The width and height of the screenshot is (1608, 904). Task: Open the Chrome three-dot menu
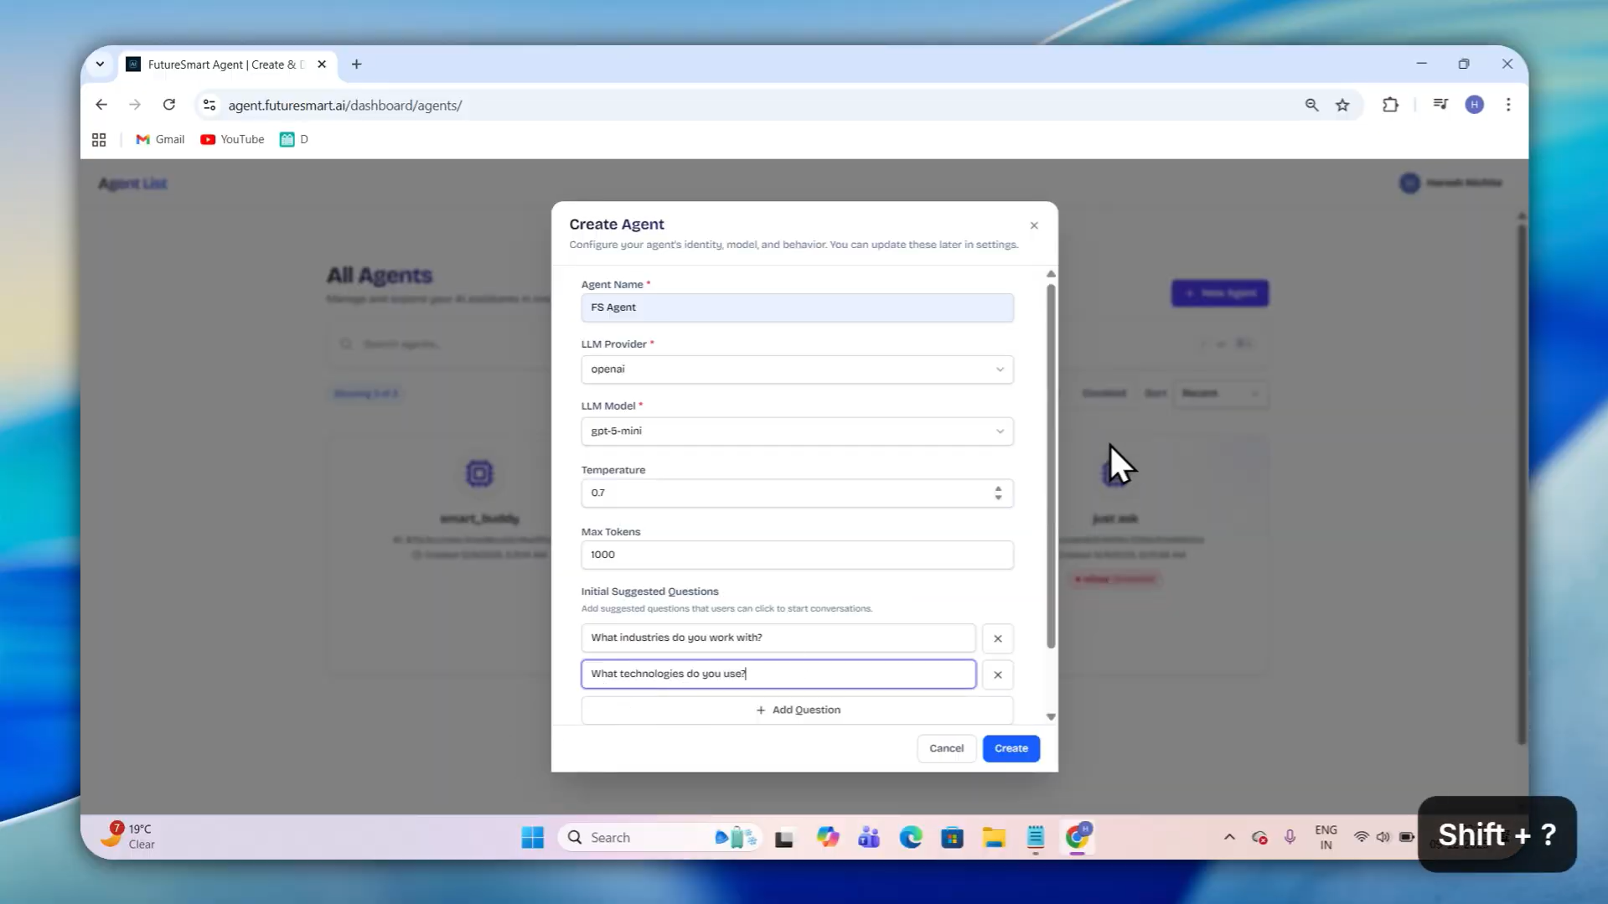click(1508, 105)
